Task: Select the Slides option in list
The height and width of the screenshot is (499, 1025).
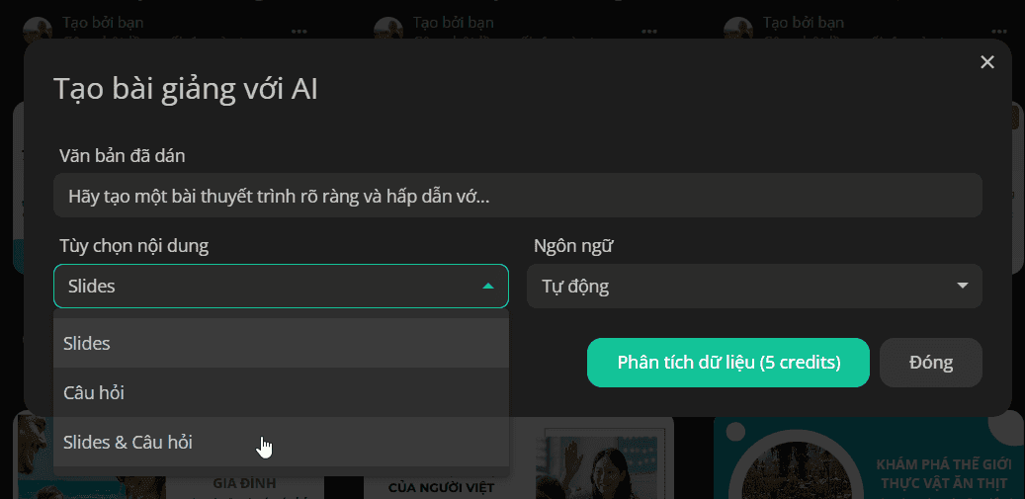Action: [281, 343]
